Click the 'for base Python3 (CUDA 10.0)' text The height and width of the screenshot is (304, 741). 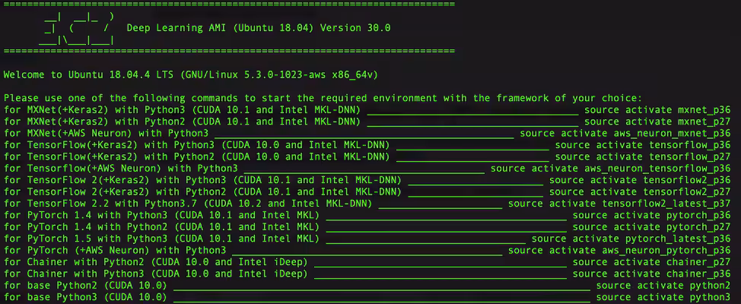click(85, 297)
